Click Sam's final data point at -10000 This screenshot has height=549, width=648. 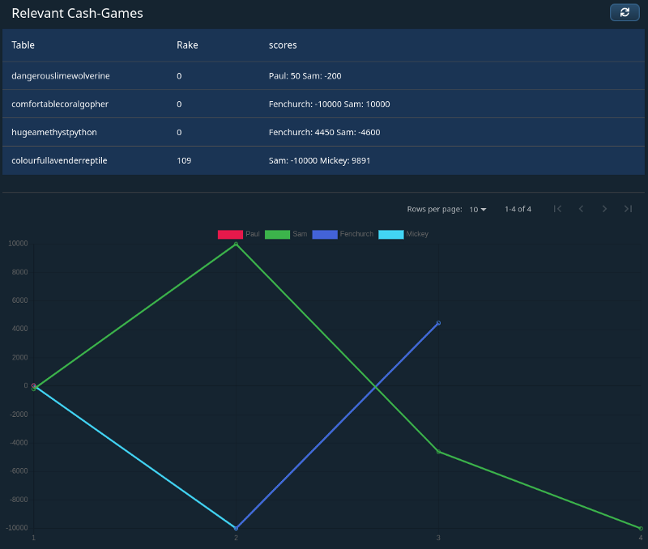(641, 528)
